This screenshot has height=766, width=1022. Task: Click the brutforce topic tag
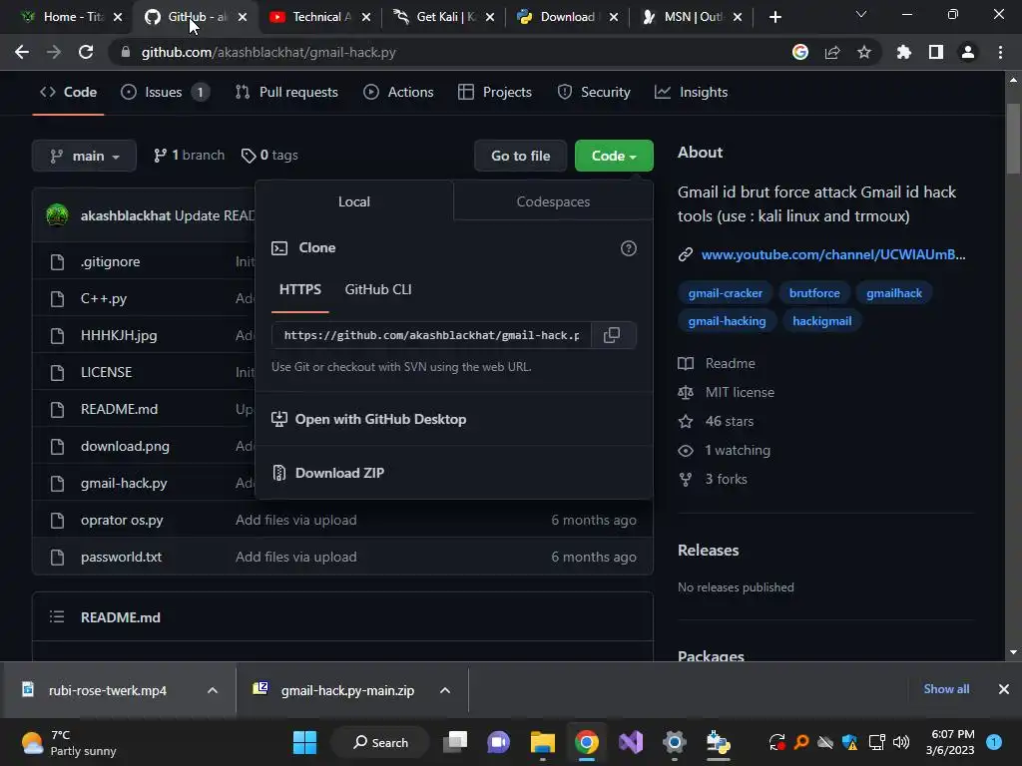click(x=814, y=293)
